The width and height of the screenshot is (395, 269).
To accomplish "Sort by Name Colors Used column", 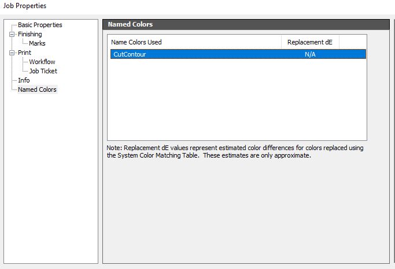I will 194,42.
